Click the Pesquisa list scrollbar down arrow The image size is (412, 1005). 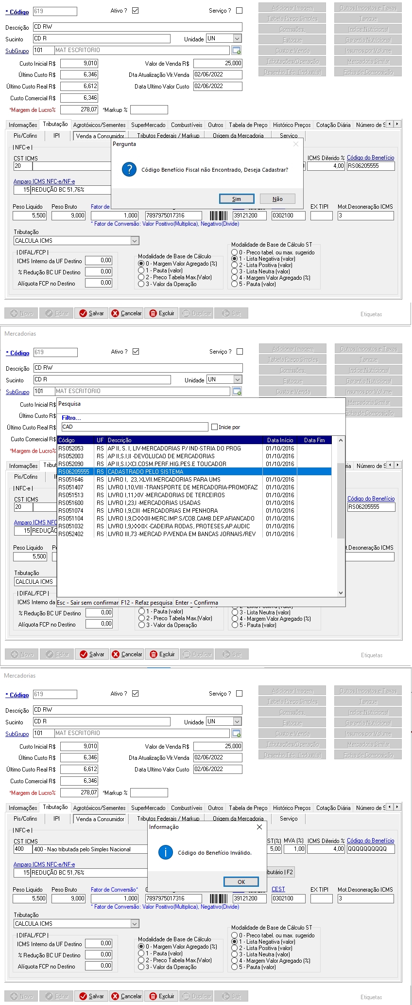(x=341, y=593)
